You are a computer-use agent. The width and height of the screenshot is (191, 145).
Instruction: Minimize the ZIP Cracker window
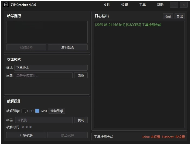tap(174, 5)
